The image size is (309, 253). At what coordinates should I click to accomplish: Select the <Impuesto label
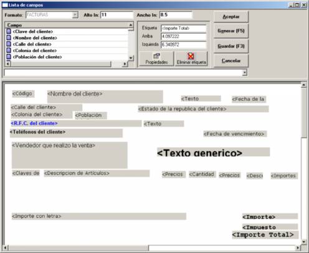[270, 227]
